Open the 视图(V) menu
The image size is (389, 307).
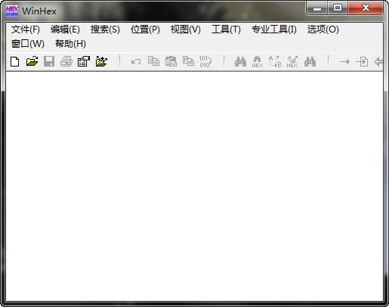pyautogui.click(x=186, y=29)
